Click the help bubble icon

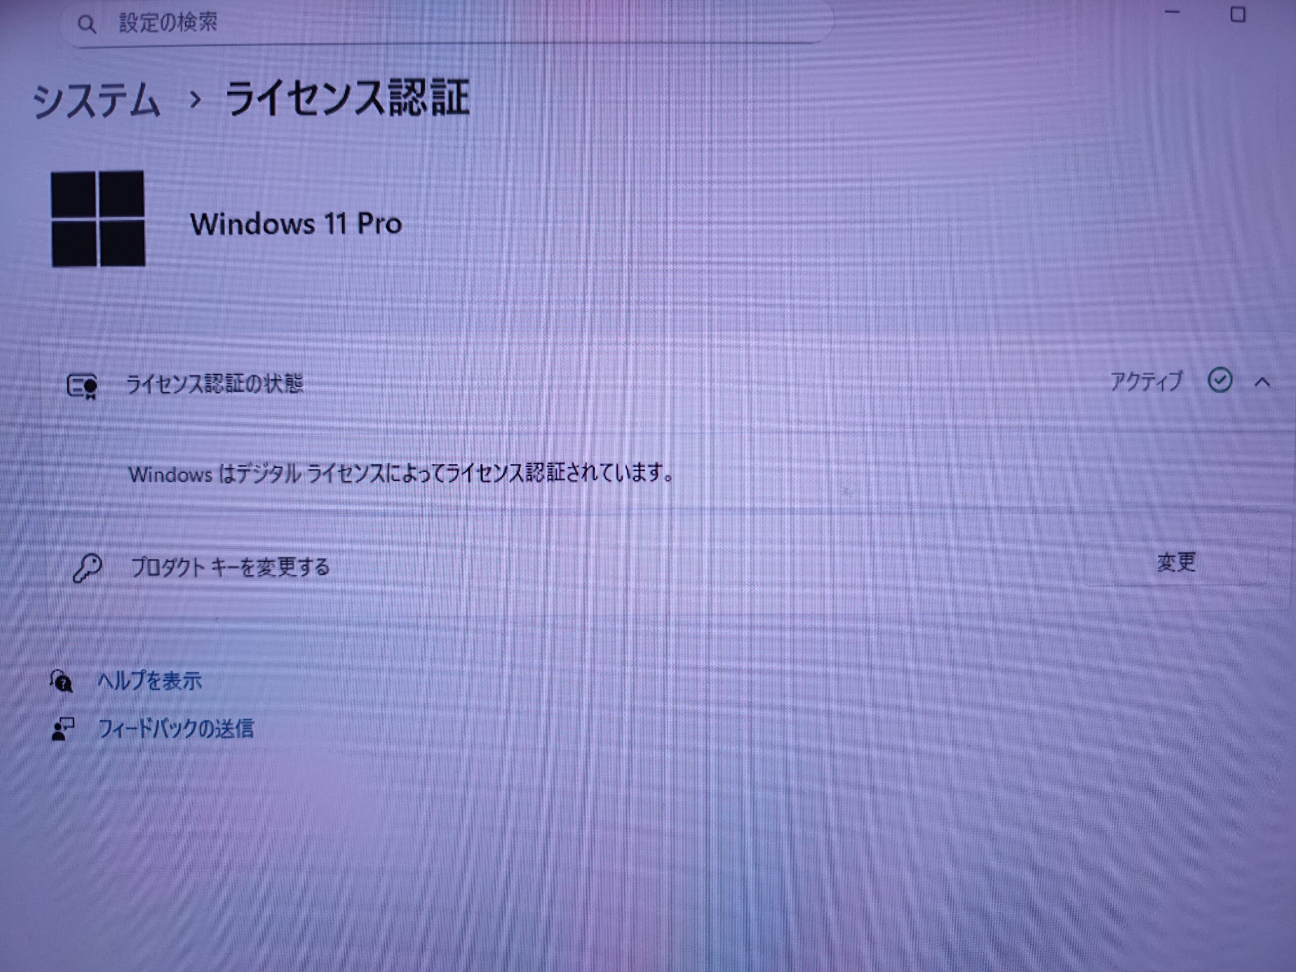coord(61,681)
